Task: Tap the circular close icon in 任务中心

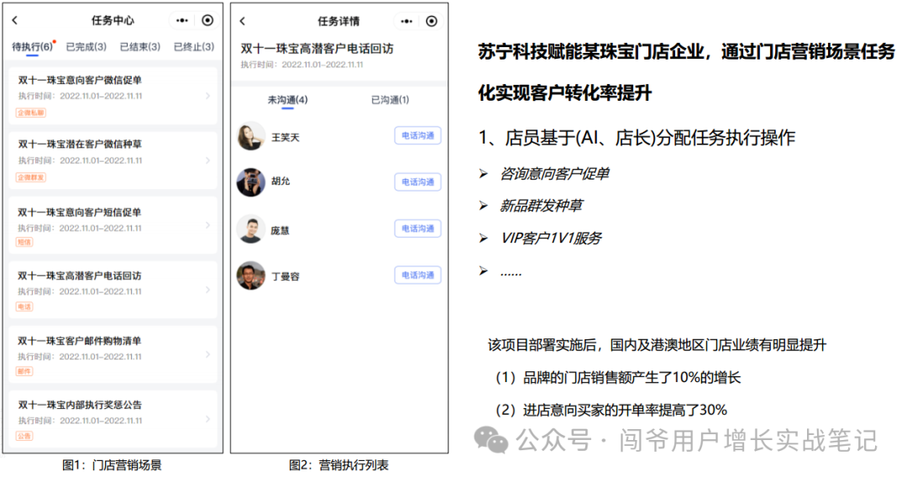Action: pos(207,20)
